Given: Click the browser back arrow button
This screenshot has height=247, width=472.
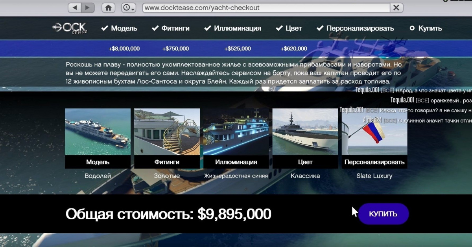Looking at the screenshot, I should (75, 7).
